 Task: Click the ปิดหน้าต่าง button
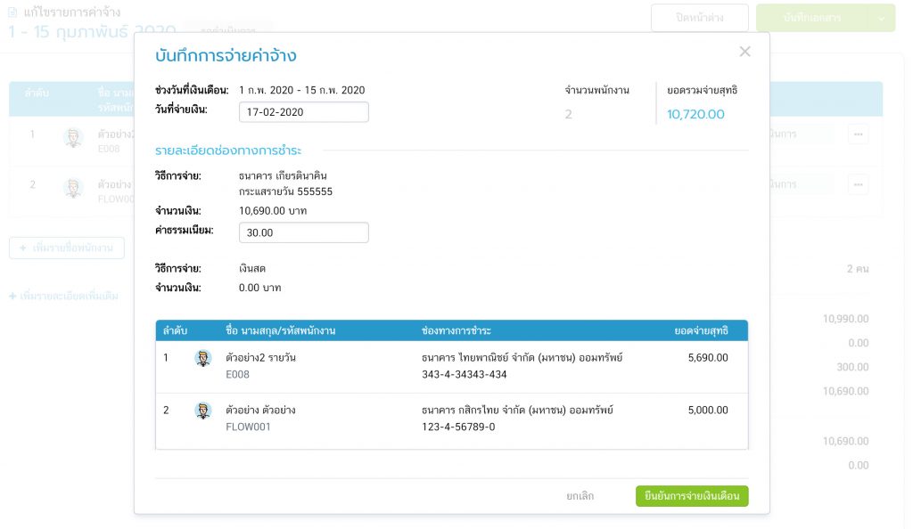(699, 18)
